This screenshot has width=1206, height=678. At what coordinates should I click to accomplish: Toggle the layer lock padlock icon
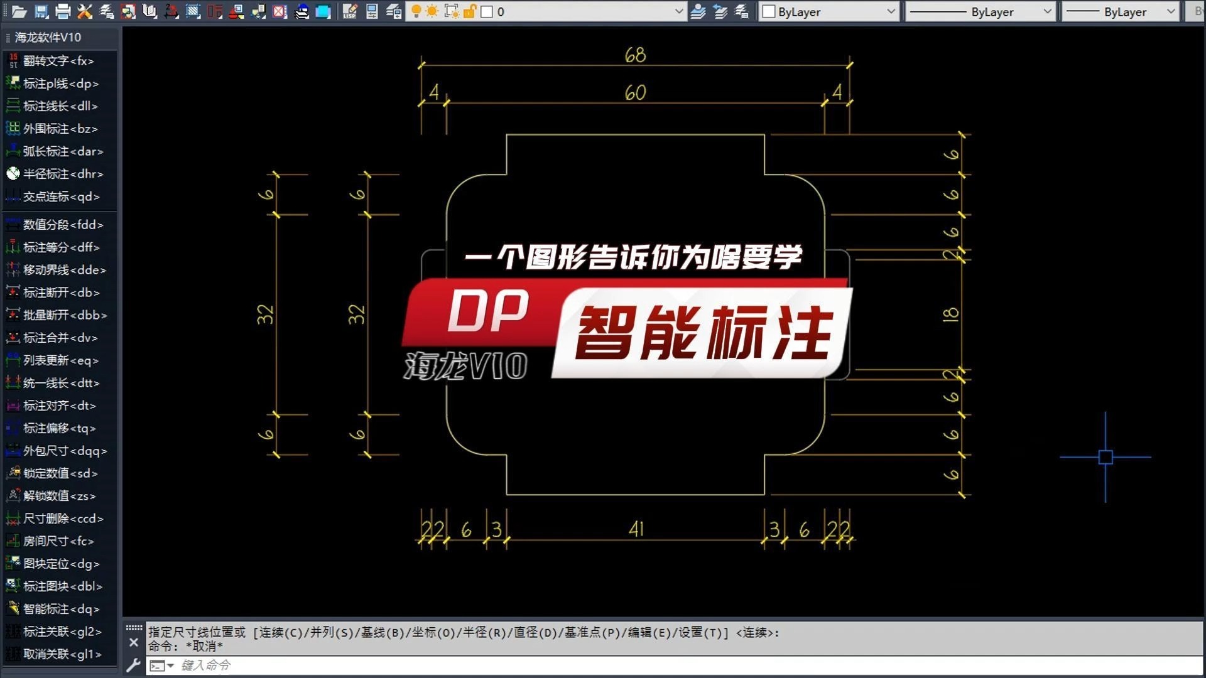tap(470, 11)
